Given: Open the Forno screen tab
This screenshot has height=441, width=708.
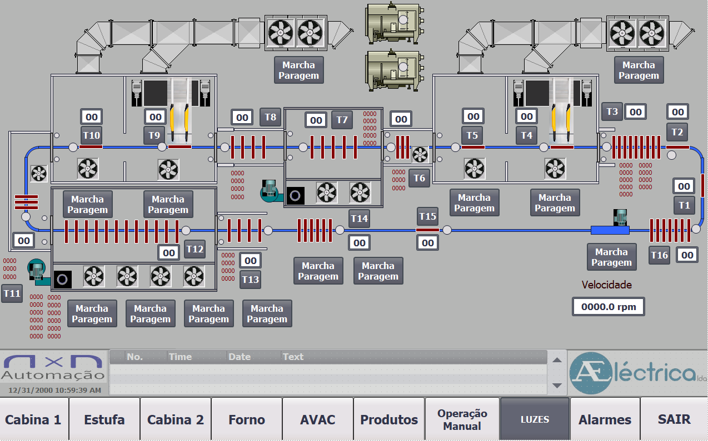Looking at the screenshot, I should [247, 419].
